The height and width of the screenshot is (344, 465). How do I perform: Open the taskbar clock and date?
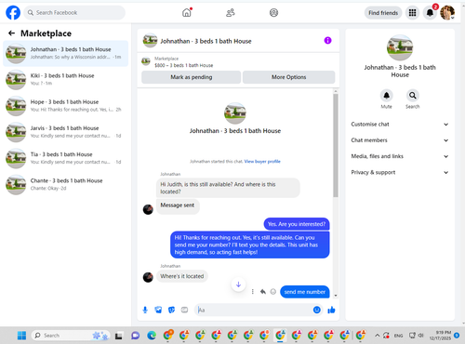click(441, 336)
